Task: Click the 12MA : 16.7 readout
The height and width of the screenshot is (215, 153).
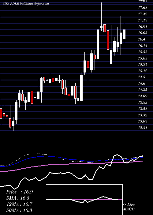Action: click(19, 204)
